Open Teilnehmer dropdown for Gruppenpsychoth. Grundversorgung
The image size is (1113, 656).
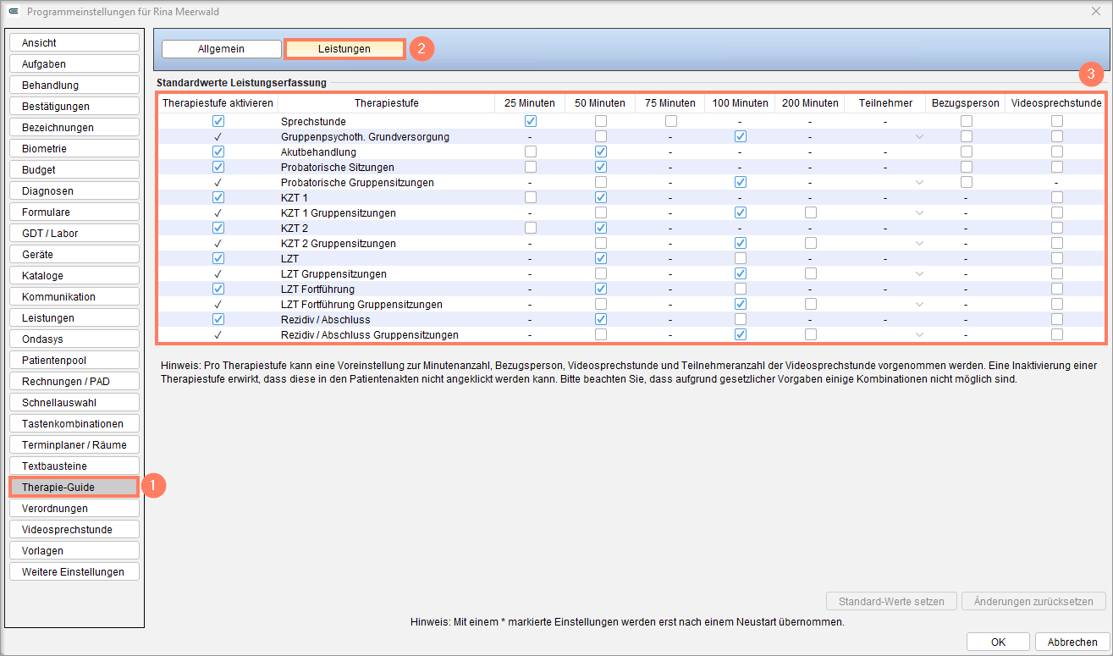point(919,136)
